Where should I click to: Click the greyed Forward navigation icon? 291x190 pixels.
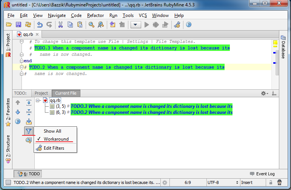[x=122, y=25]
